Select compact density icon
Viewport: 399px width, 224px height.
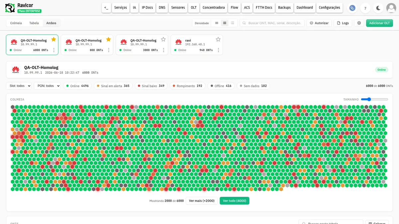coord(217,23)
